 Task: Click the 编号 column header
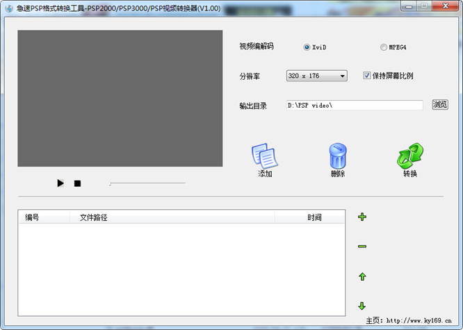[44, 217]
